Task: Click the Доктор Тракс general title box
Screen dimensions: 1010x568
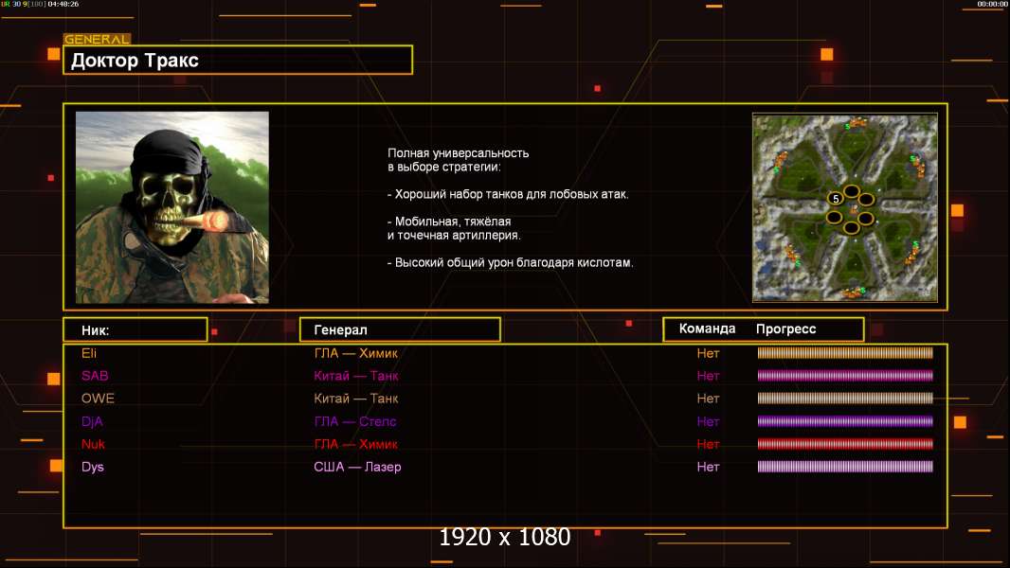Action: tap(238, 60)
